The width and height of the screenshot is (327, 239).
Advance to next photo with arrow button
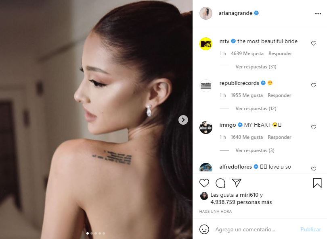(183, 120)
